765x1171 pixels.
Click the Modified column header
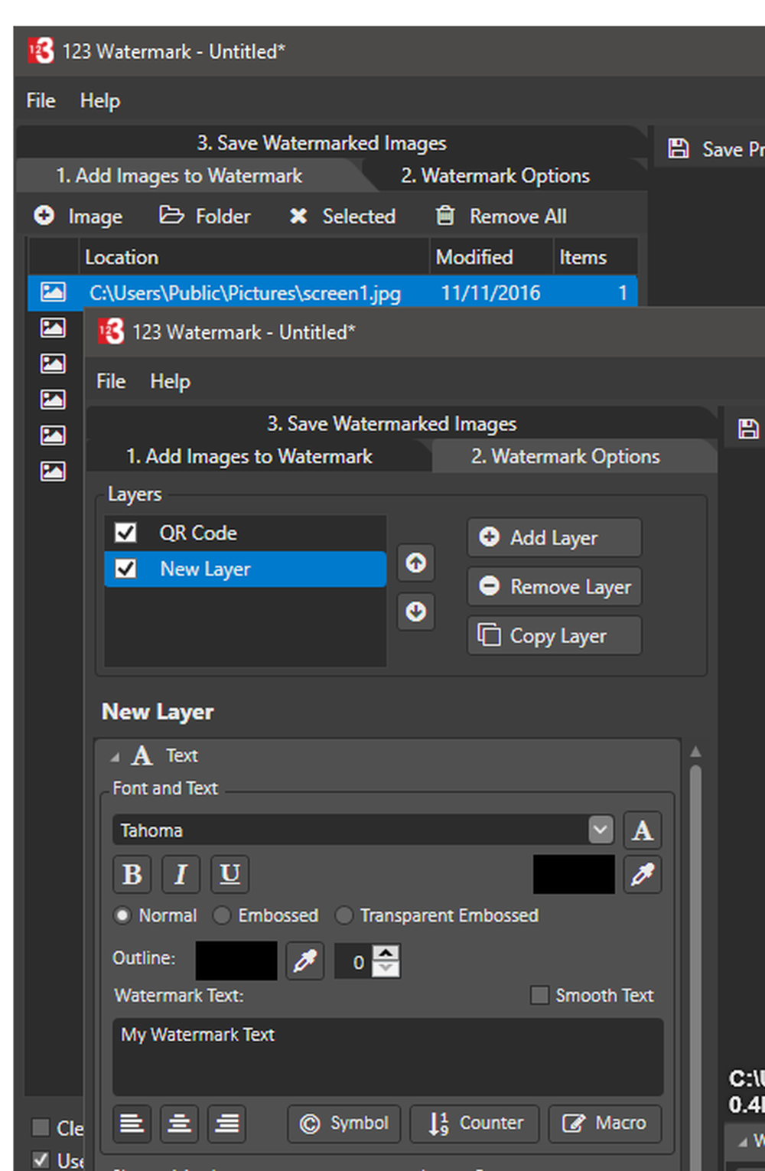[491, 257]
